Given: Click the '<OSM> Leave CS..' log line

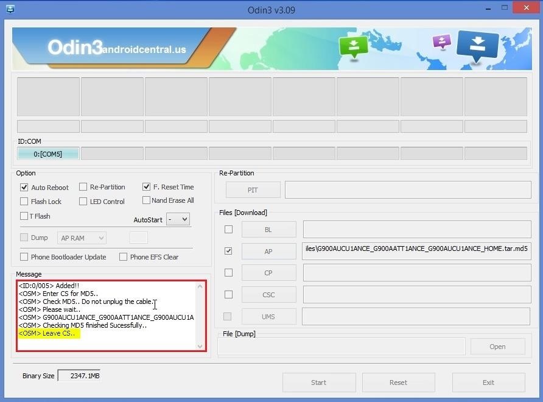Looking at the screenshot, I should pos(47,333).
